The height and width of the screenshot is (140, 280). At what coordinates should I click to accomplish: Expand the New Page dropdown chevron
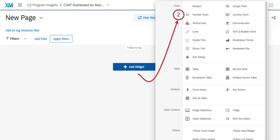pyautogui.click(x=42, y=18)
